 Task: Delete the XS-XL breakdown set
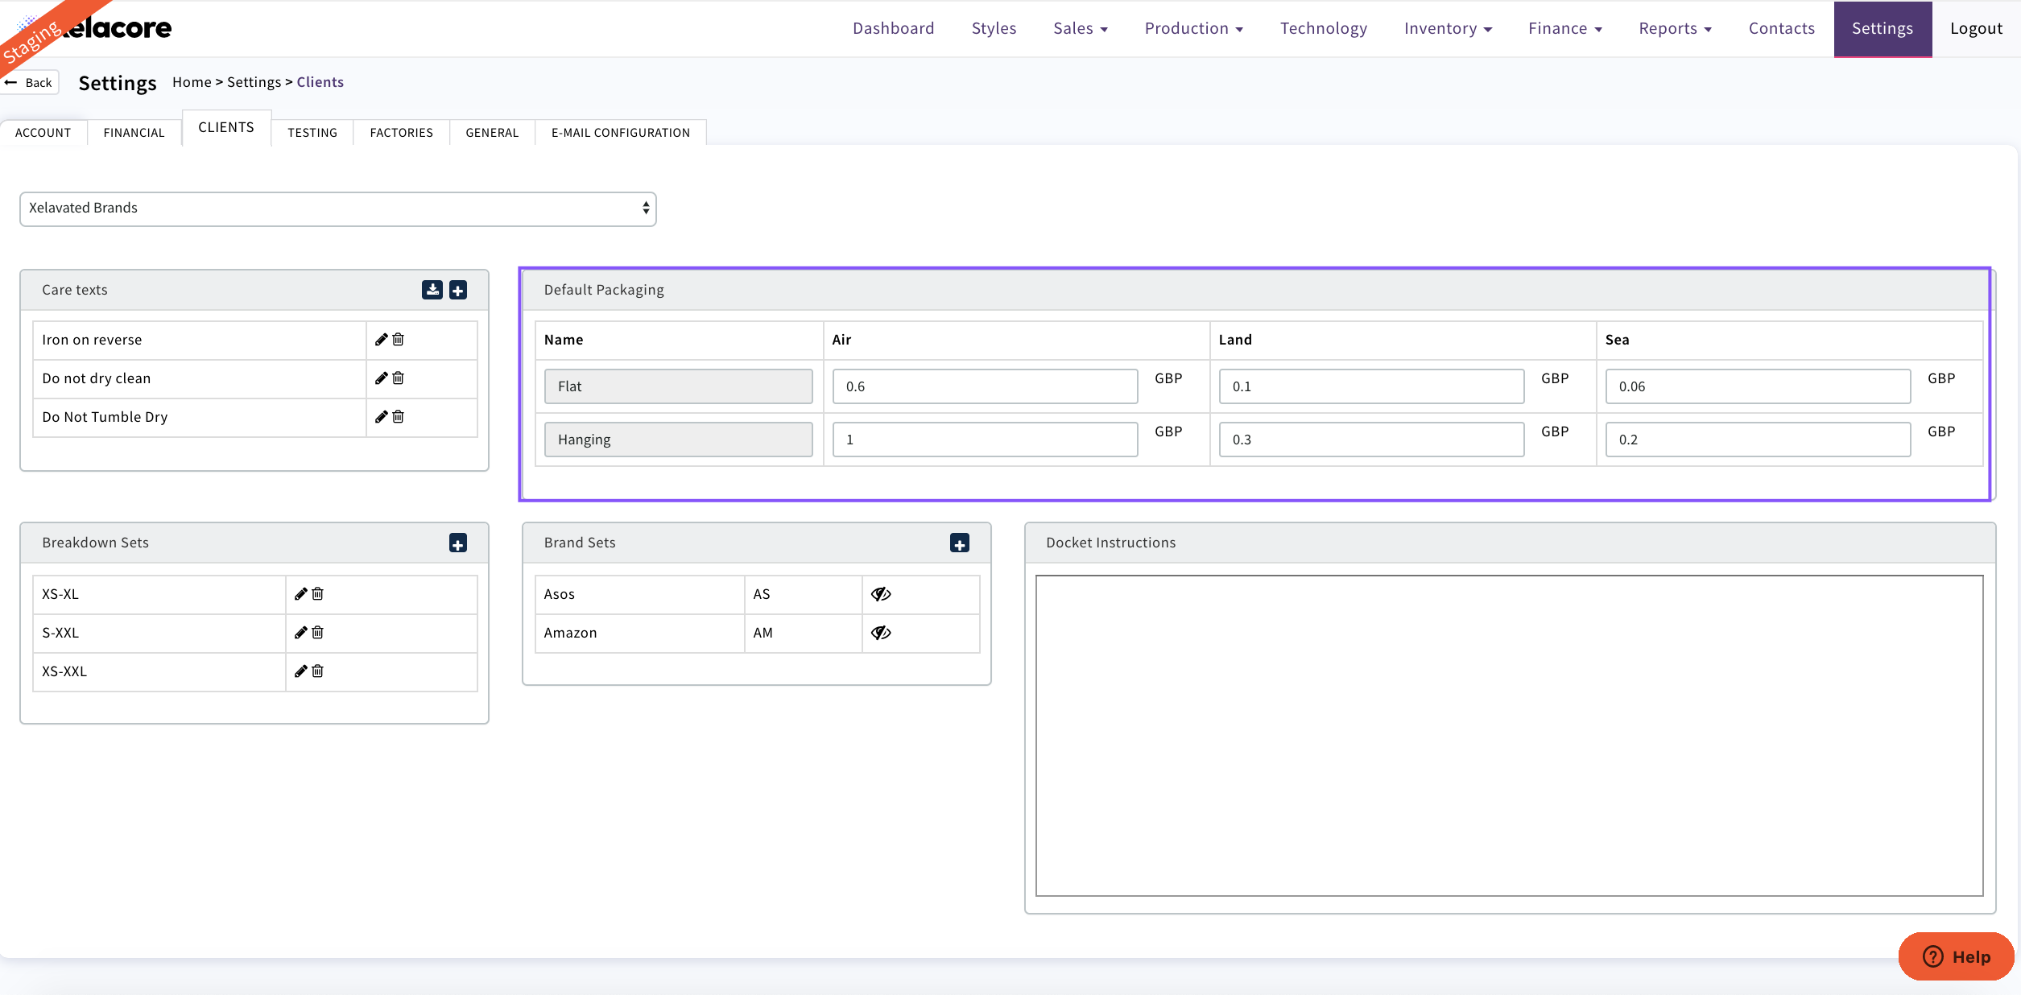[318, 594]
